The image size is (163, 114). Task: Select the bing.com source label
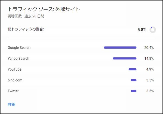point(15,80)
